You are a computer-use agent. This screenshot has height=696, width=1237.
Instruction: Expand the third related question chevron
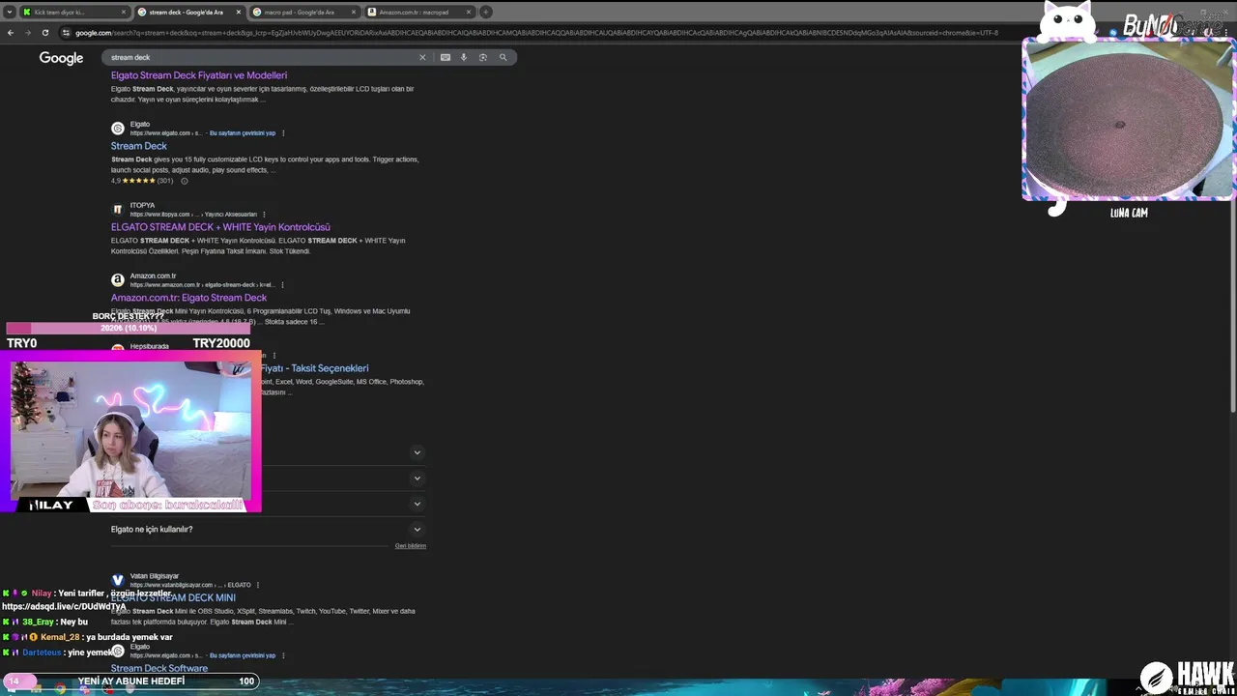pos(417,504)
